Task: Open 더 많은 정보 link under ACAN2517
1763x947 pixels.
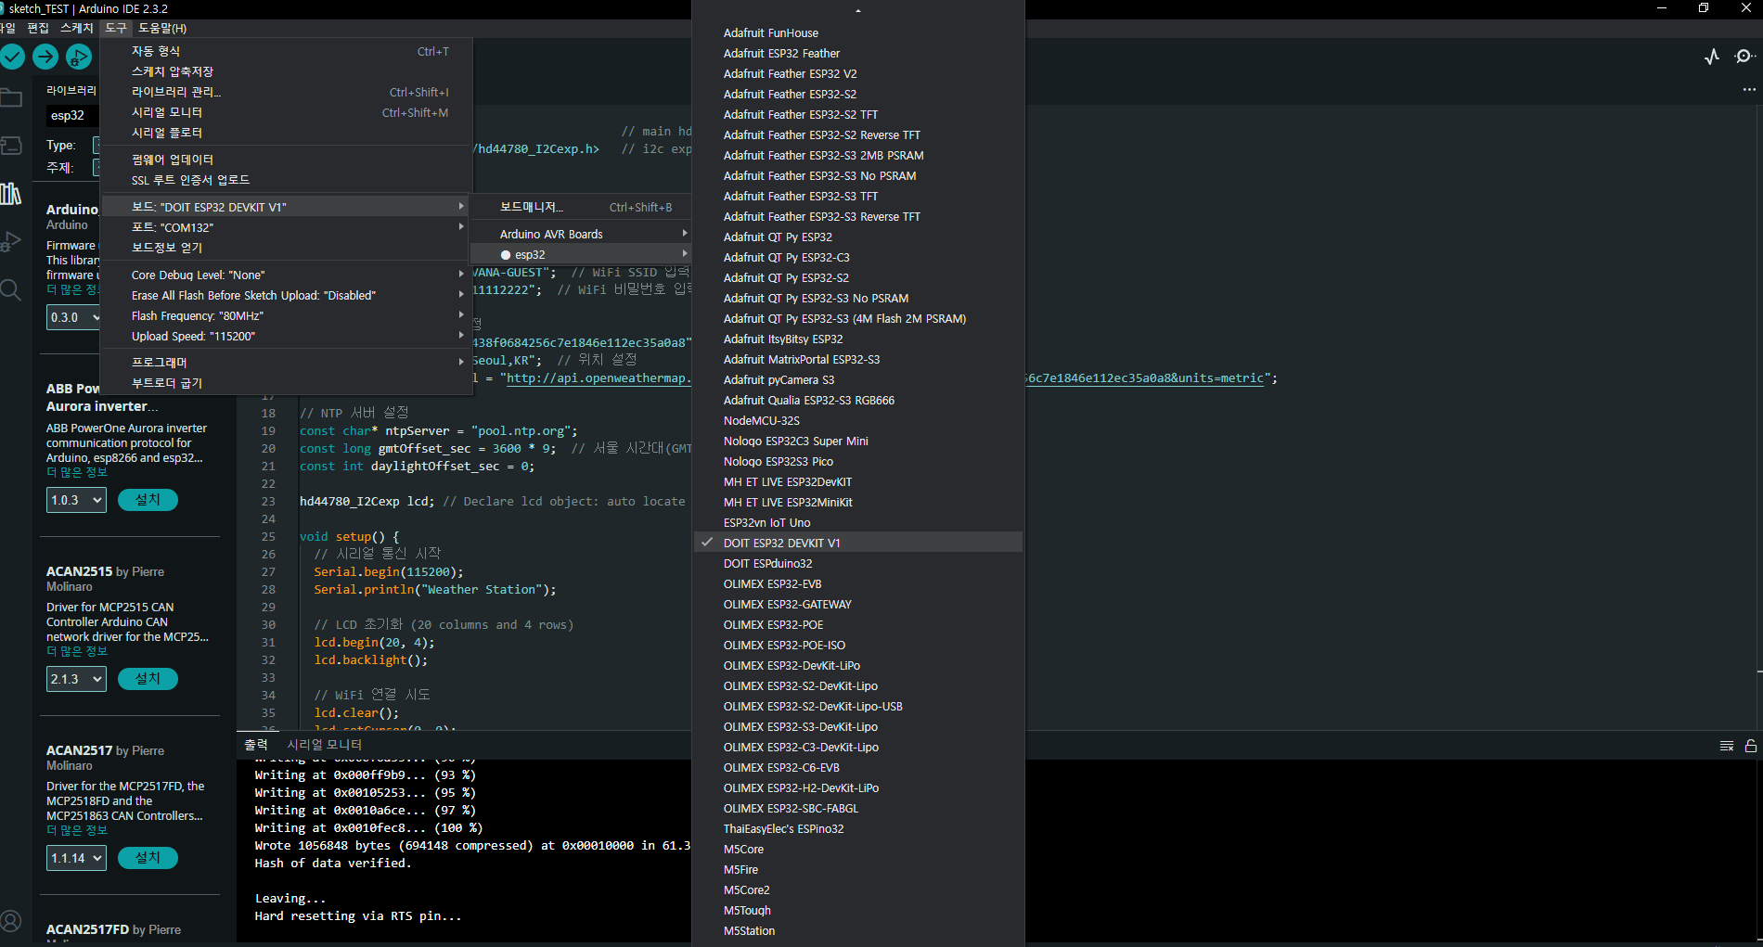Action: point(77,831)
